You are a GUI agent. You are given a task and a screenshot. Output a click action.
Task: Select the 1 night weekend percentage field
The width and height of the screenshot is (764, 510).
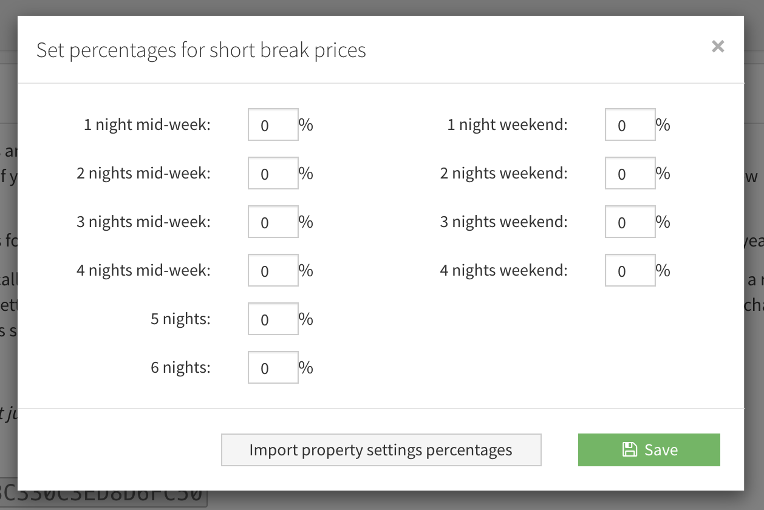630,124
